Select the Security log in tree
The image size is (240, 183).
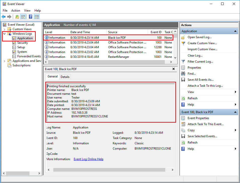coord(22,43)
